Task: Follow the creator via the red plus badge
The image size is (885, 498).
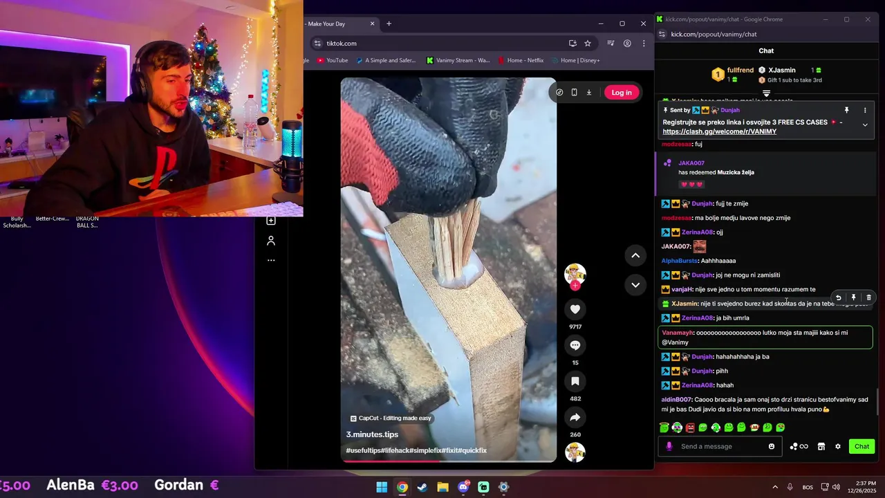Action: click(x=575, y=285)
